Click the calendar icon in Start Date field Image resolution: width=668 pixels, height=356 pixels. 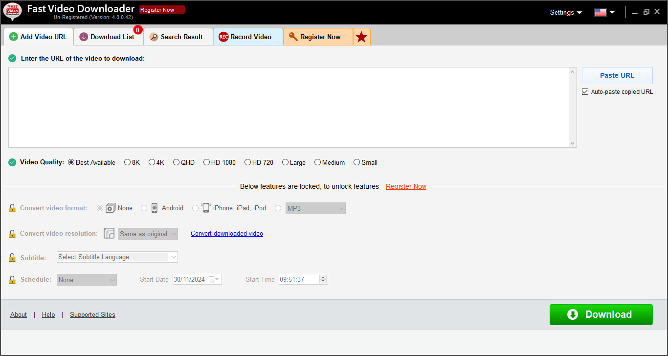click(211, 280)
